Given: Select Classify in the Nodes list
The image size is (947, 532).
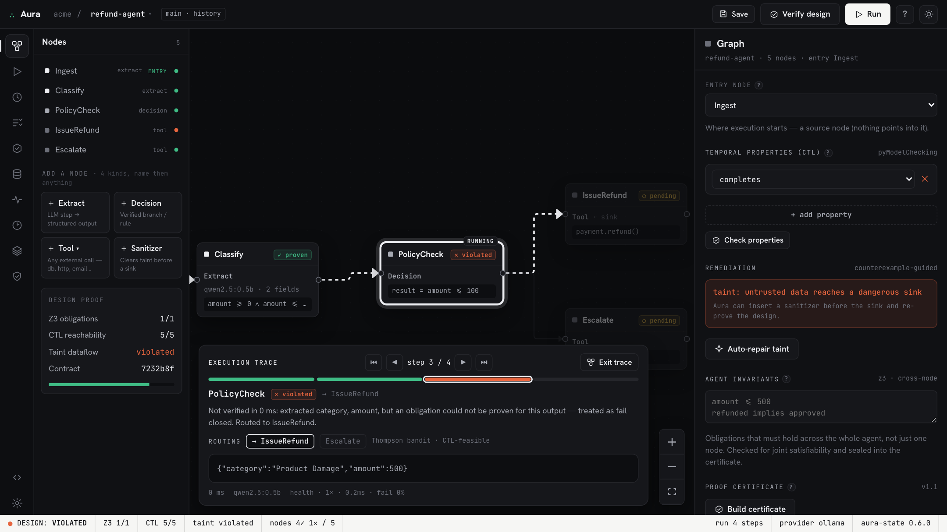Looking at the screenshot, I should click(111, 91).
